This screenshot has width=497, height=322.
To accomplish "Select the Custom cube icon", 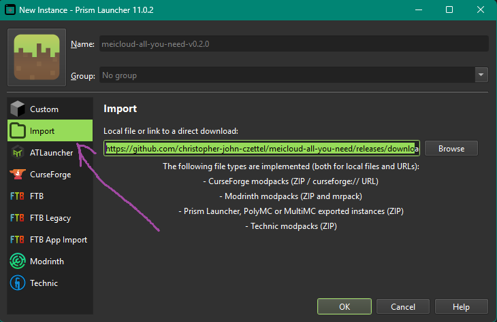I will click(x=18, y=109).
